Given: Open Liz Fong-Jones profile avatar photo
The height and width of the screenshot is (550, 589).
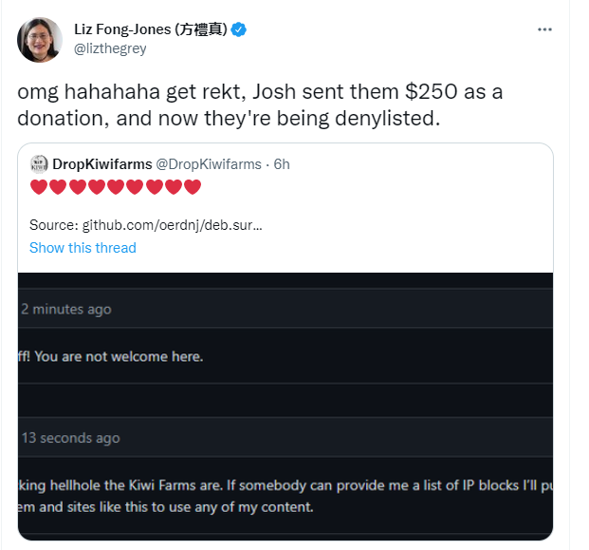Looking at the screenshot, I should (x=40, y=40).
